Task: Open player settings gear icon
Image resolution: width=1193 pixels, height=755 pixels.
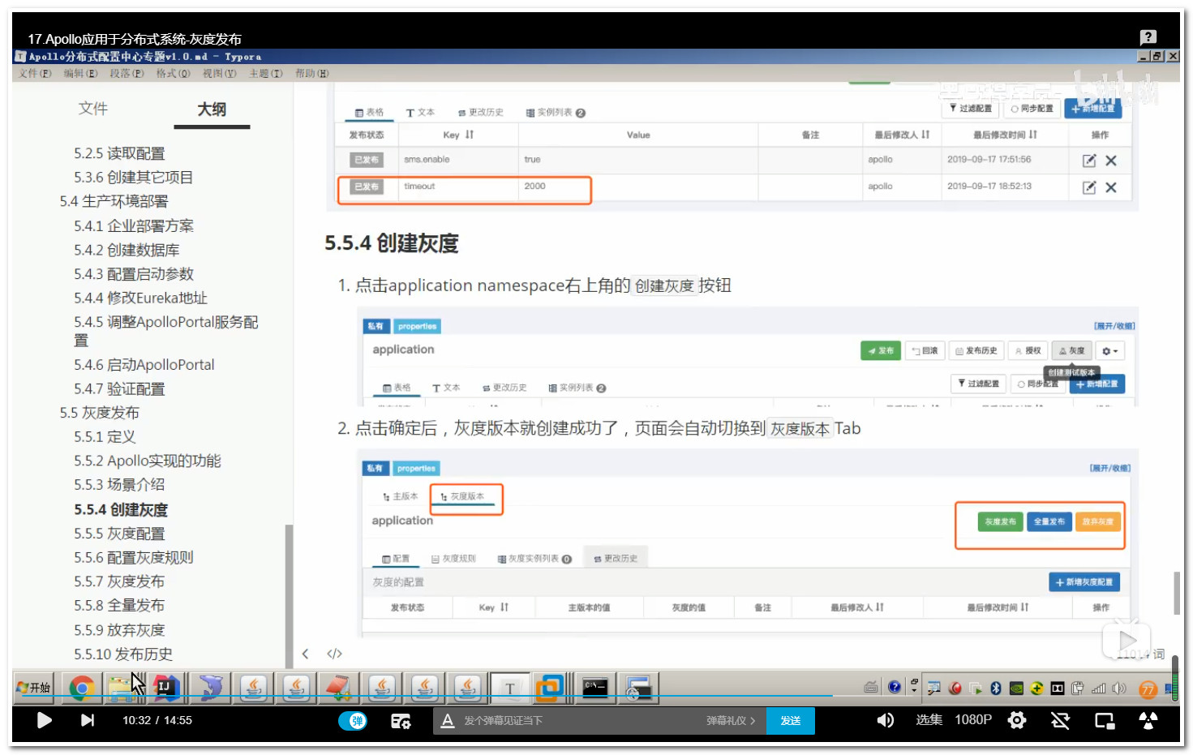Action: click(x=1017, y=720)
